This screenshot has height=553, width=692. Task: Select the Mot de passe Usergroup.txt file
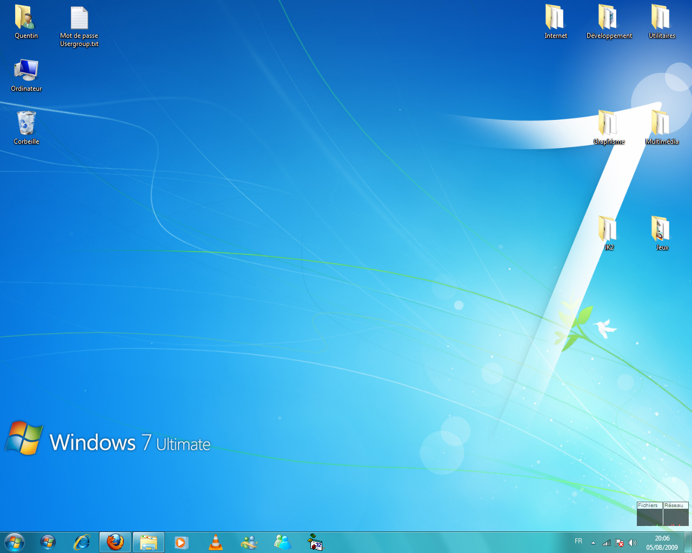click(x=79, y=26)
